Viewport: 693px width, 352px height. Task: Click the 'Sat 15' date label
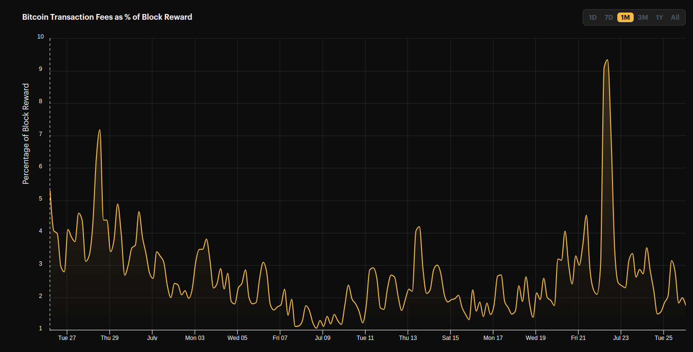click(x=450, y=338)
